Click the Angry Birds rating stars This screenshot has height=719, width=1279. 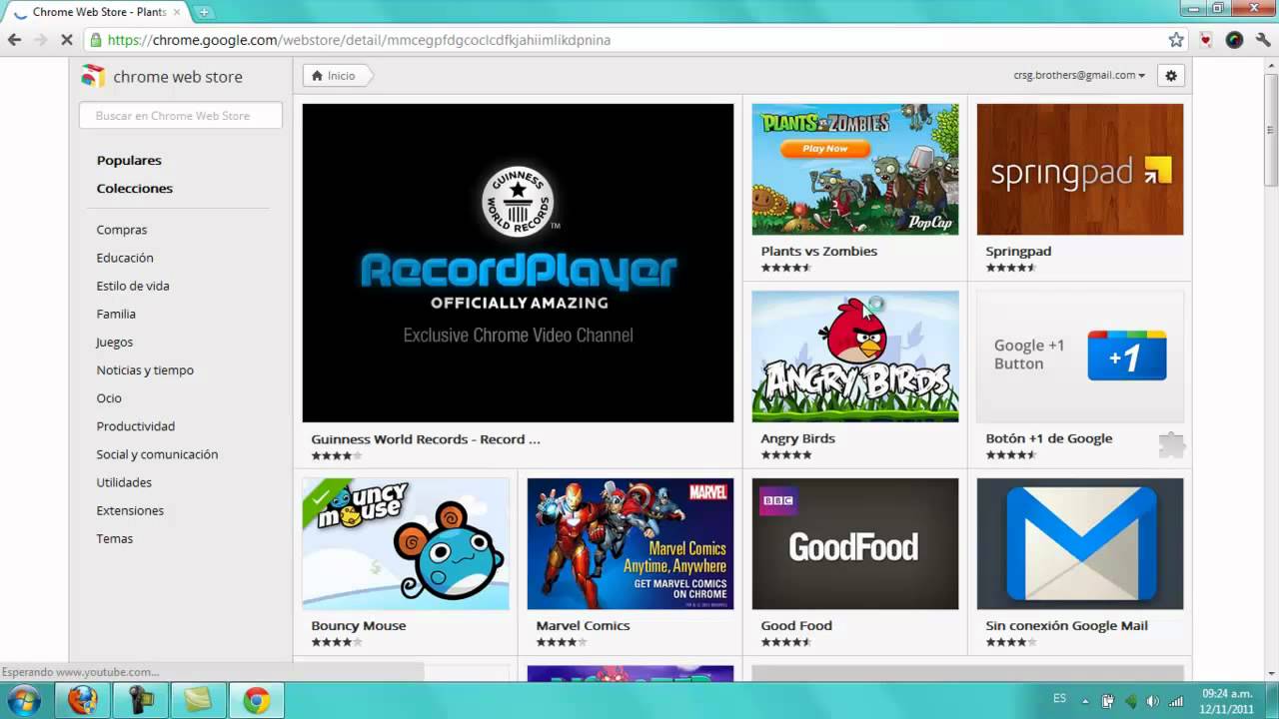[x=786, y=455]
